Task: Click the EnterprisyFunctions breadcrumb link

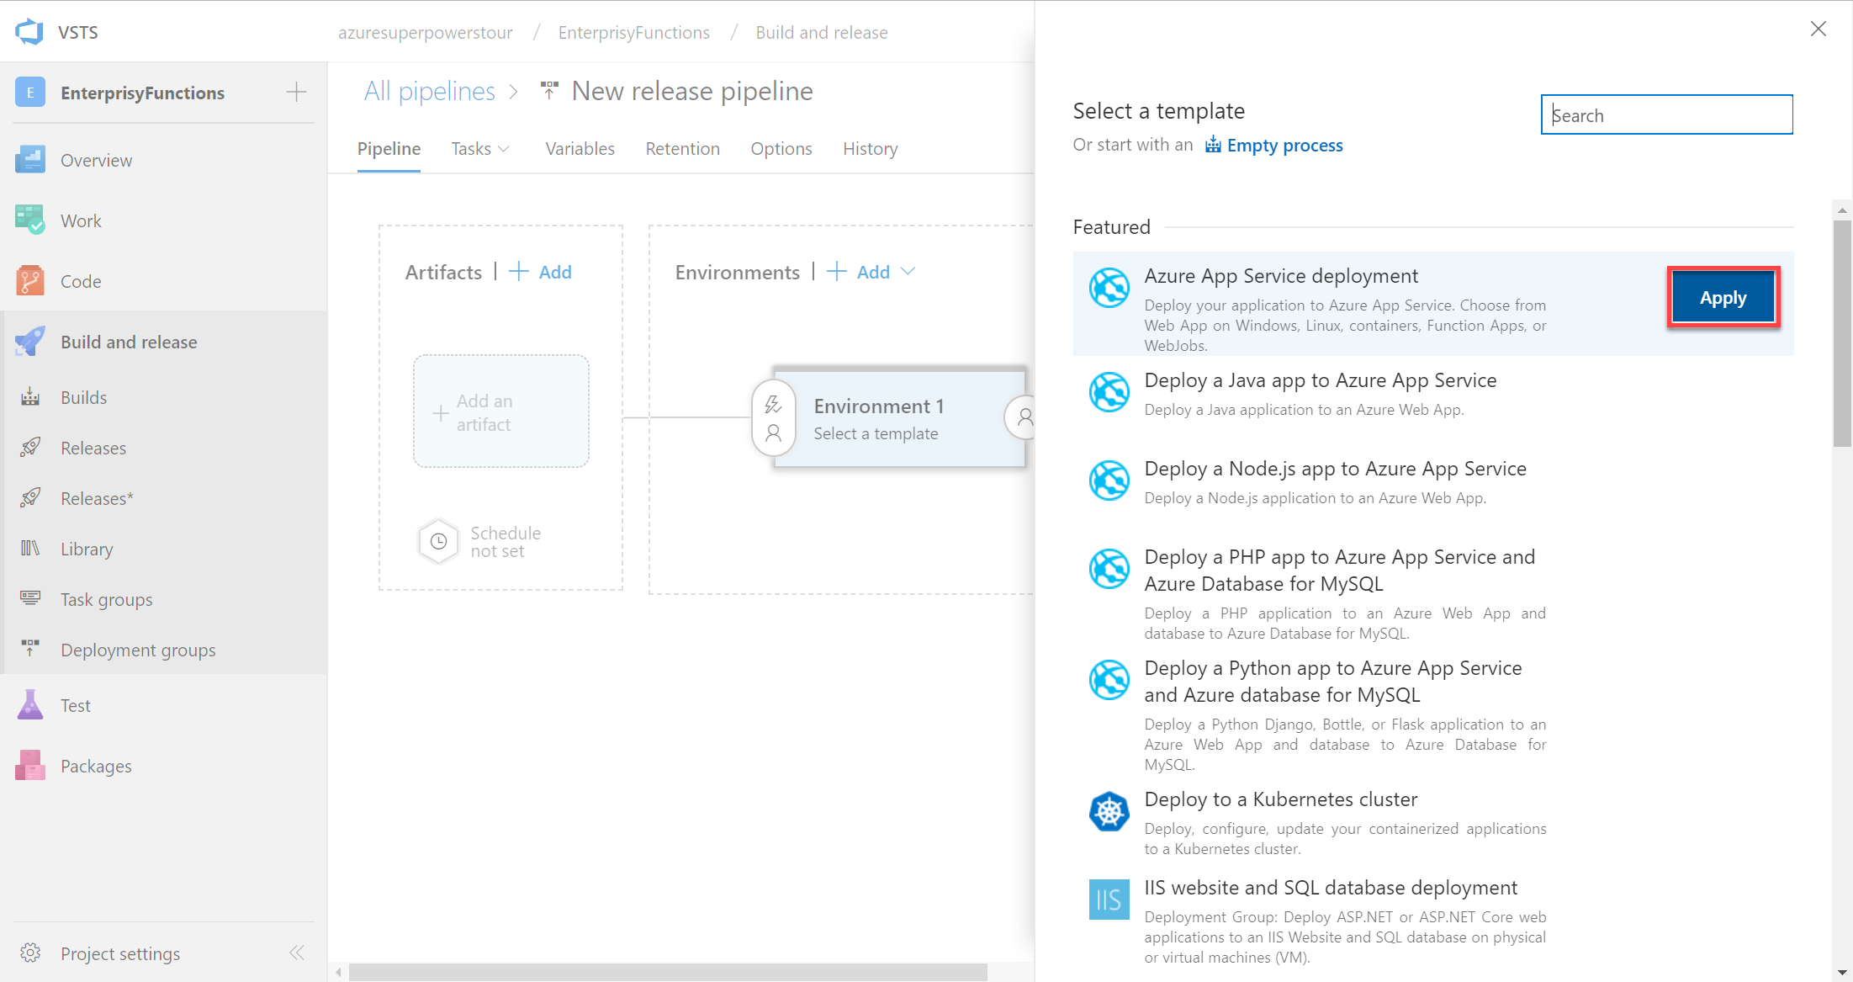Action: coord(633,33)
